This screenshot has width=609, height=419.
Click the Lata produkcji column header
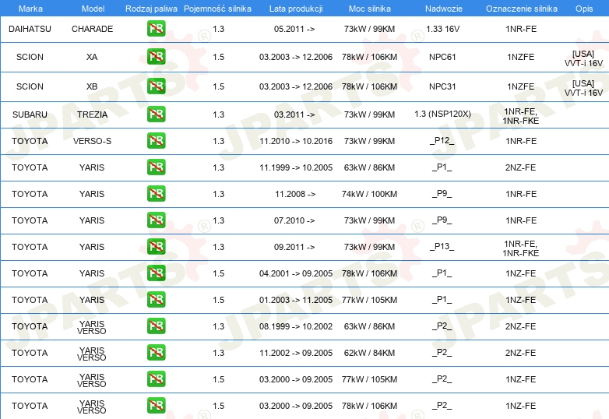tap(296, 9)
